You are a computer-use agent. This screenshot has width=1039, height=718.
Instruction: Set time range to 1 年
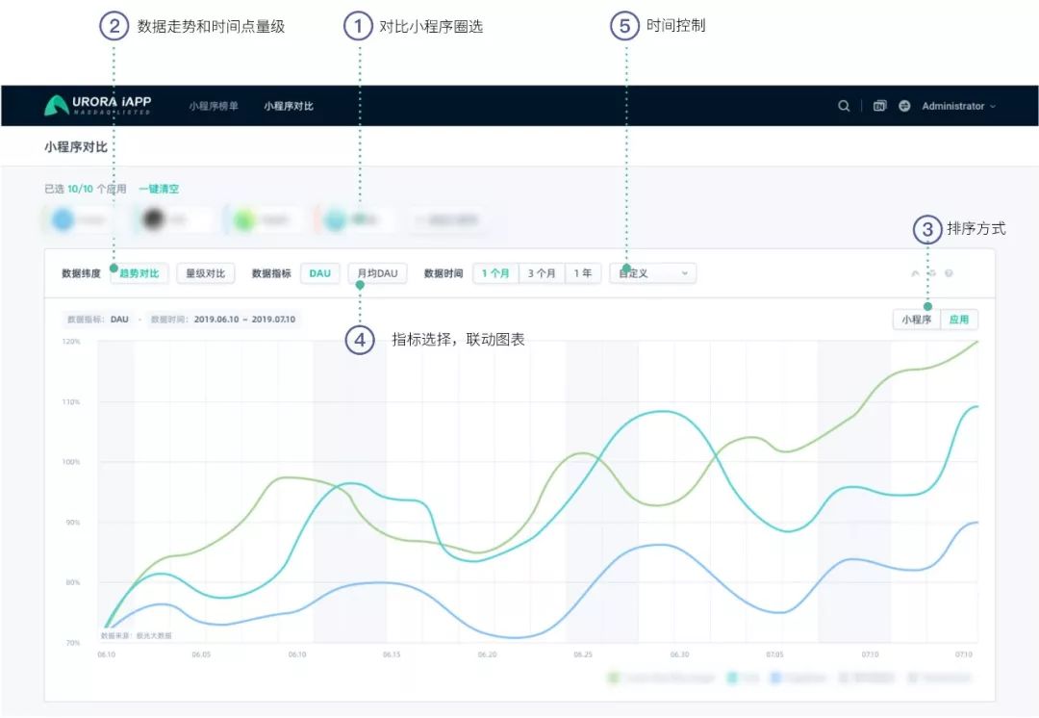pos(582,273)
